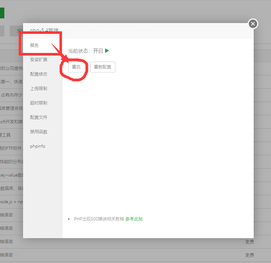Click the key-value row in background list
This screenshot has width=271, height=263.
12,175
